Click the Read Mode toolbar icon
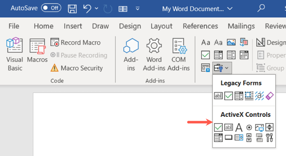Viewport: 286px width, 156px height. 123,9
